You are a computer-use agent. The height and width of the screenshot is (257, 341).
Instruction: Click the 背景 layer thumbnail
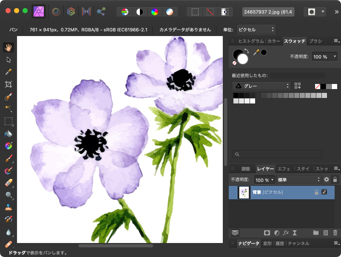pyautogui.click(x=244, y=192)
